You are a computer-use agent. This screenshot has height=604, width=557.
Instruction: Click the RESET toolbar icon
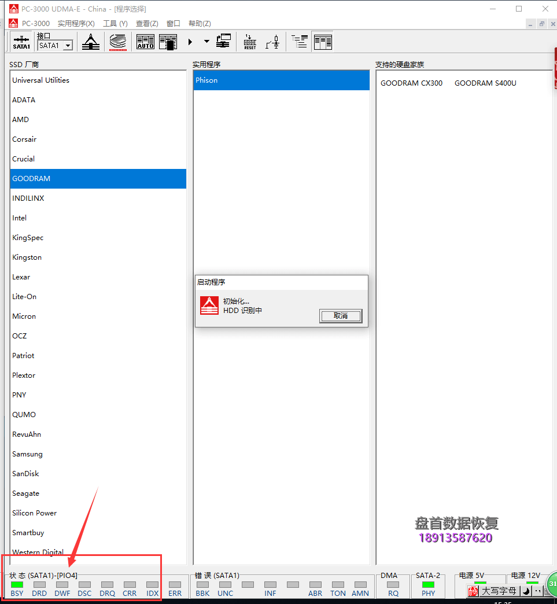coord(250,42)
